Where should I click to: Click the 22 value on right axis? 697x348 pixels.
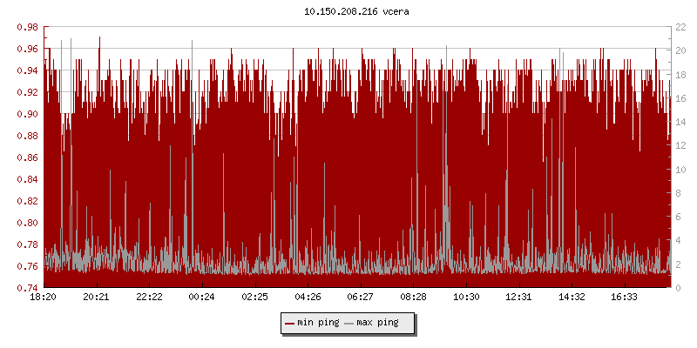point(680,27)
